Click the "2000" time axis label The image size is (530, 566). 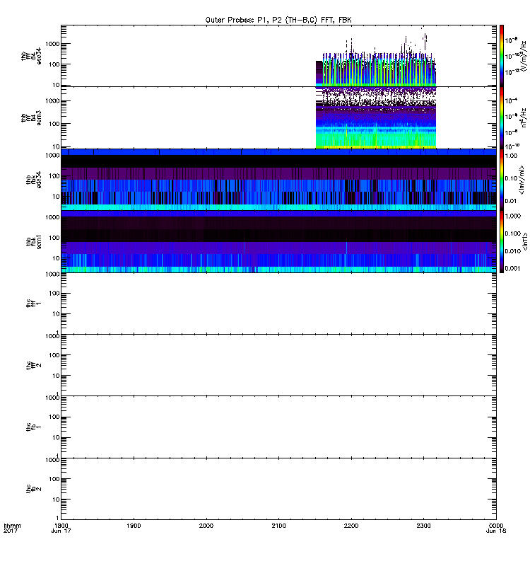(x=206, y=526)
